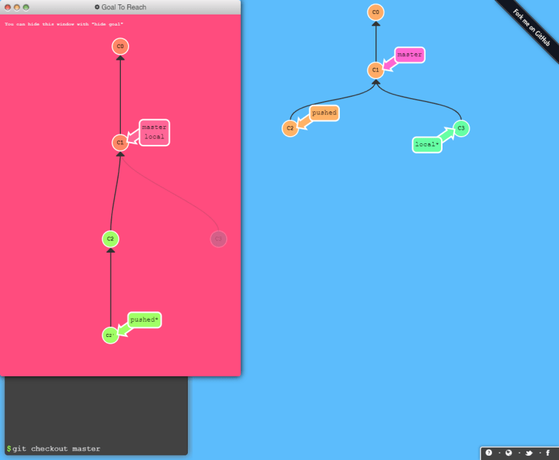559x460 pixels.
Task: Click the pushed* label in goal window
Action: (x=144, y=320)
